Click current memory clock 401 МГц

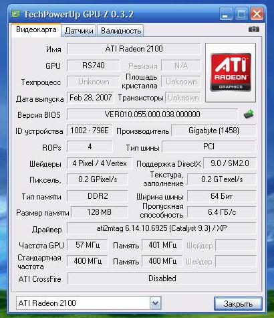click(x=162, y=245)
